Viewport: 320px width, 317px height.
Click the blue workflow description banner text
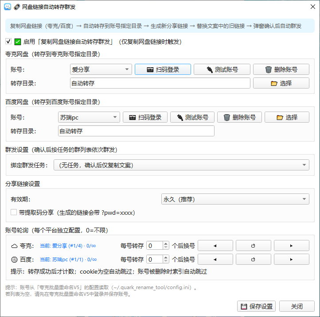(x=156, y=26)
